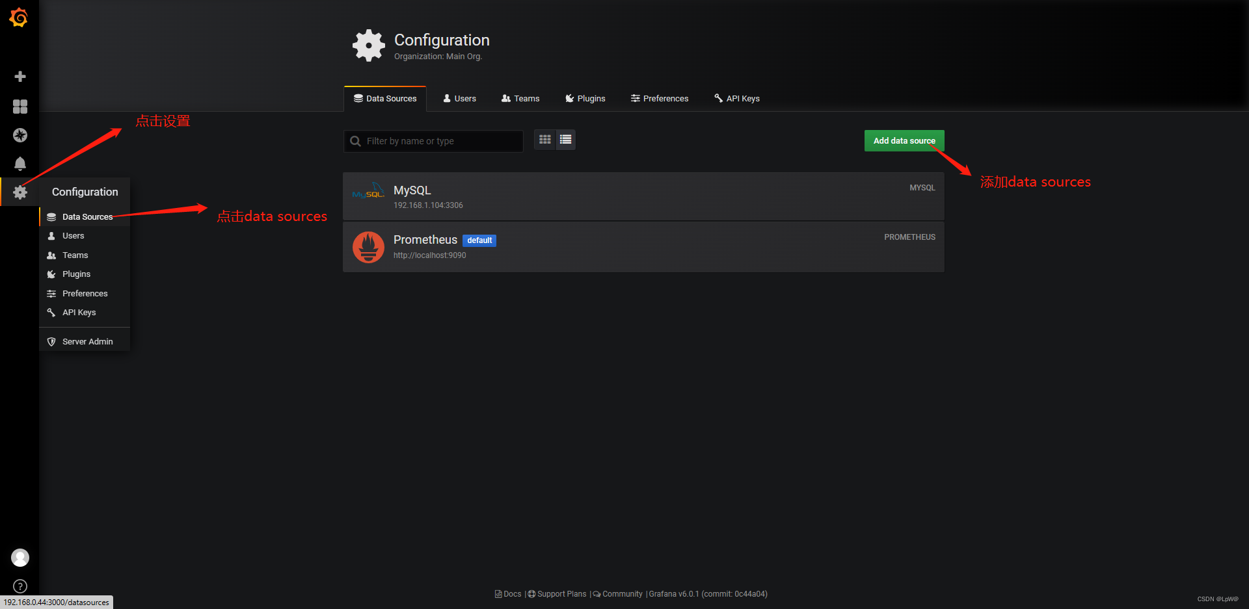
Task: Open the Help question mark icon
Action: pyautogui.click(x=20, y=586)
